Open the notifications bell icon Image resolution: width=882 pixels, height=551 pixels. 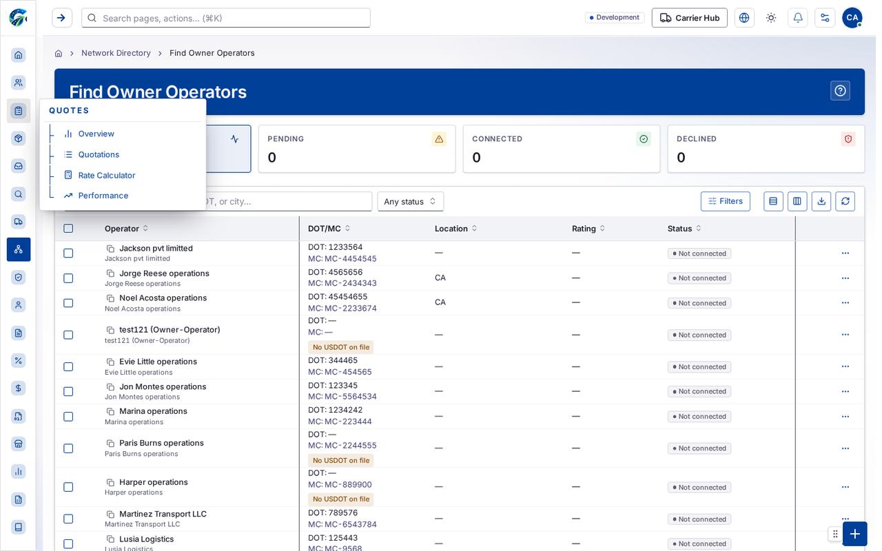pyautogui.click(x=798, y=18)
